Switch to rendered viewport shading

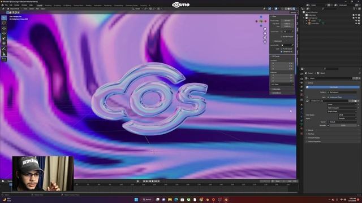294,9
